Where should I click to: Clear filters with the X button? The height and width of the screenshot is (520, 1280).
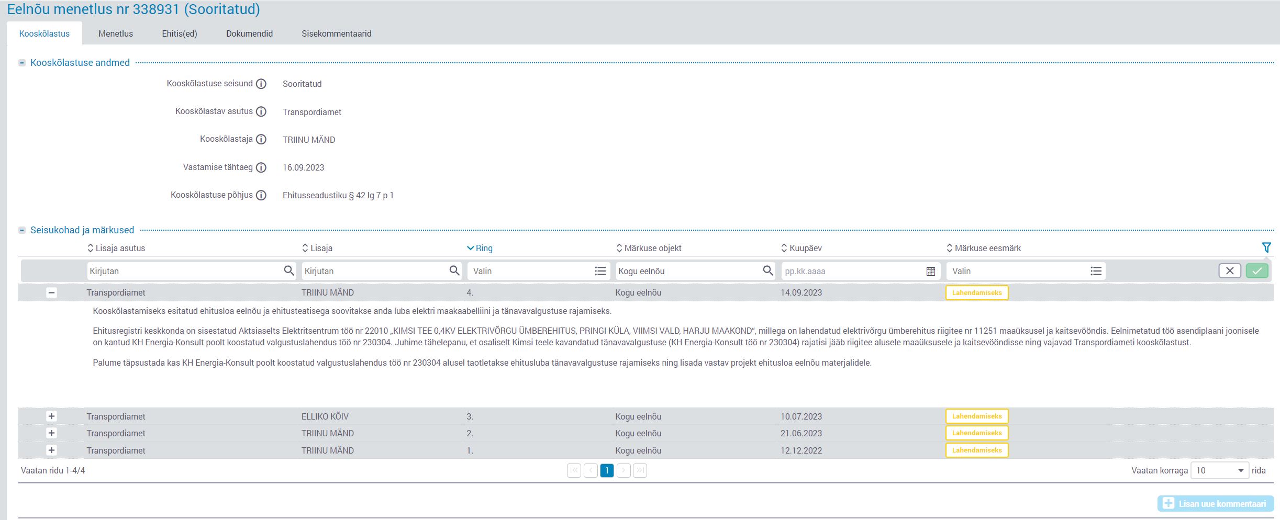1230,270
